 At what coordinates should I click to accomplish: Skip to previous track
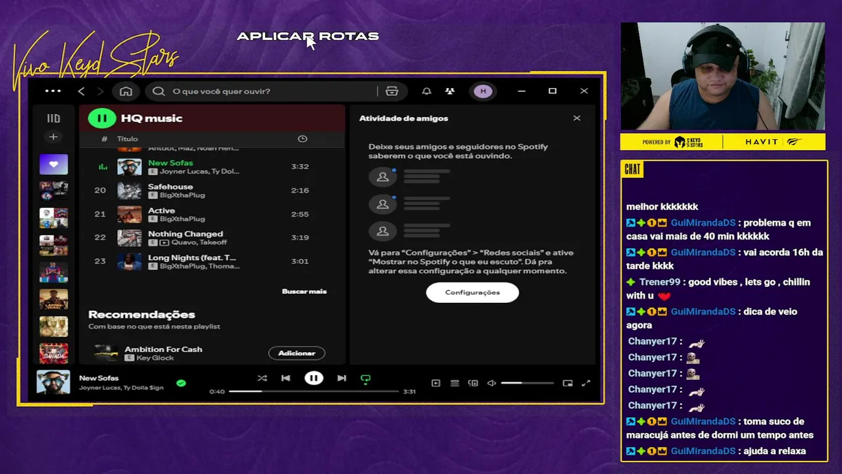coord(285,379)
